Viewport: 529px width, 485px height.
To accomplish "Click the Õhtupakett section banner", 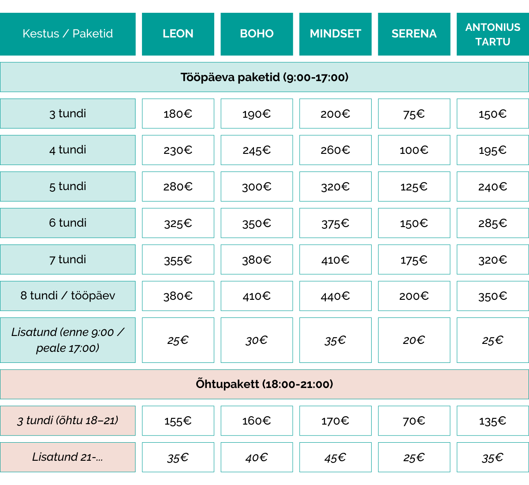I will pyautogui.click(x=264, y=384).
